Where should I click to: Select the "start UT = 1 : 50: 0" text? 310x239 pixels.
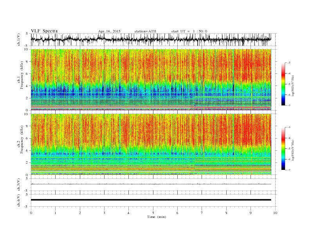click(x=189, y=31)
